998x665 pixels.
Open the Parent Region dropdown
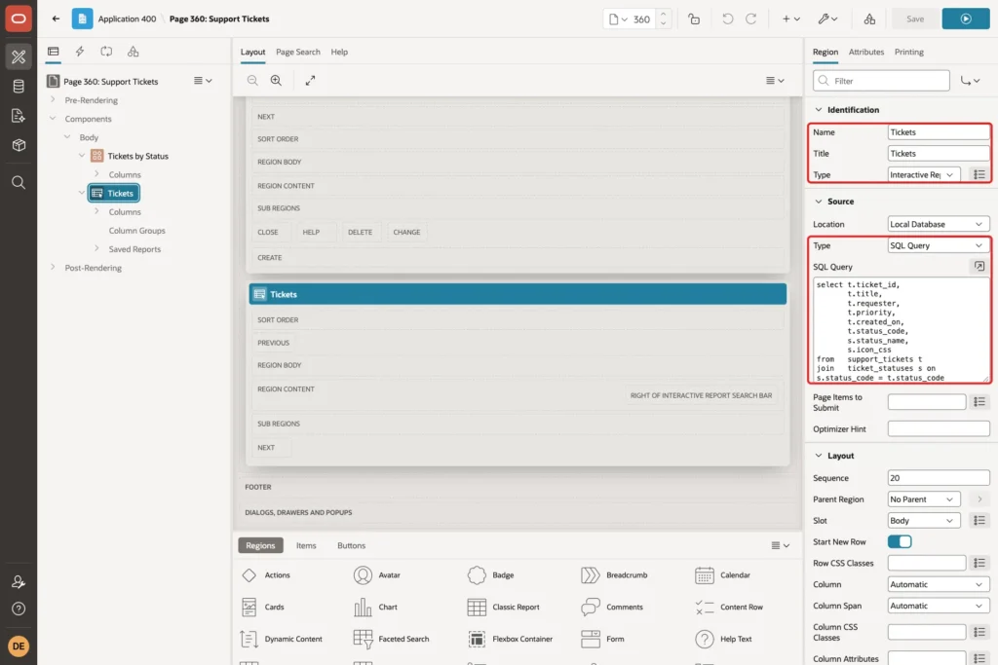point(924,499)
